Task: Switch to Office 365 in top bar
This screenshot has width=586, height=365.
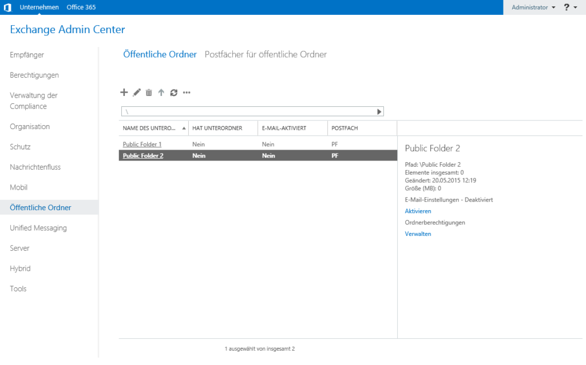Action: [81, 7]
